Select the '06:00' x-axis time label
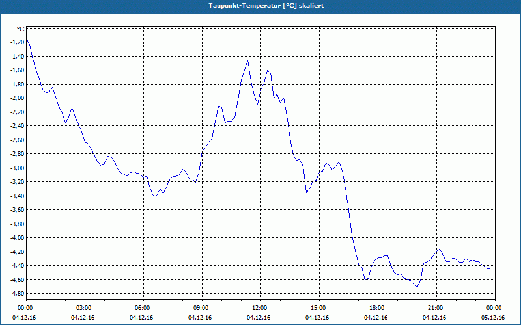Screen dimensions: 521x325 tap(143, 308)
